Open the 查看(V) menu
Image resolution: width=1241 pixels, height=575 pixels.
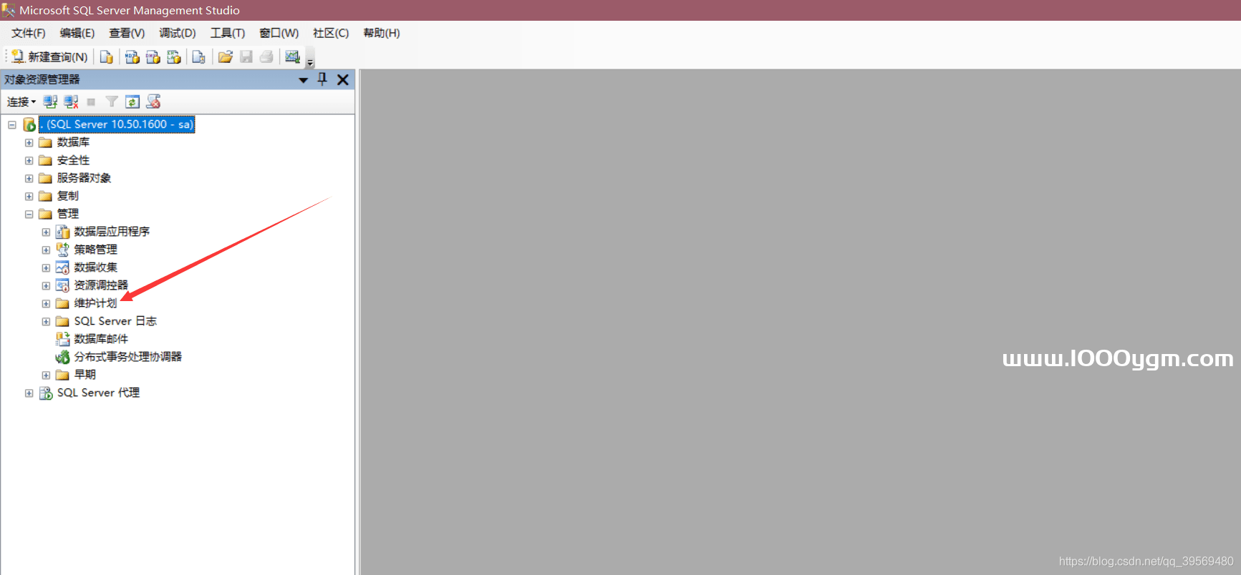coord(127,33)
